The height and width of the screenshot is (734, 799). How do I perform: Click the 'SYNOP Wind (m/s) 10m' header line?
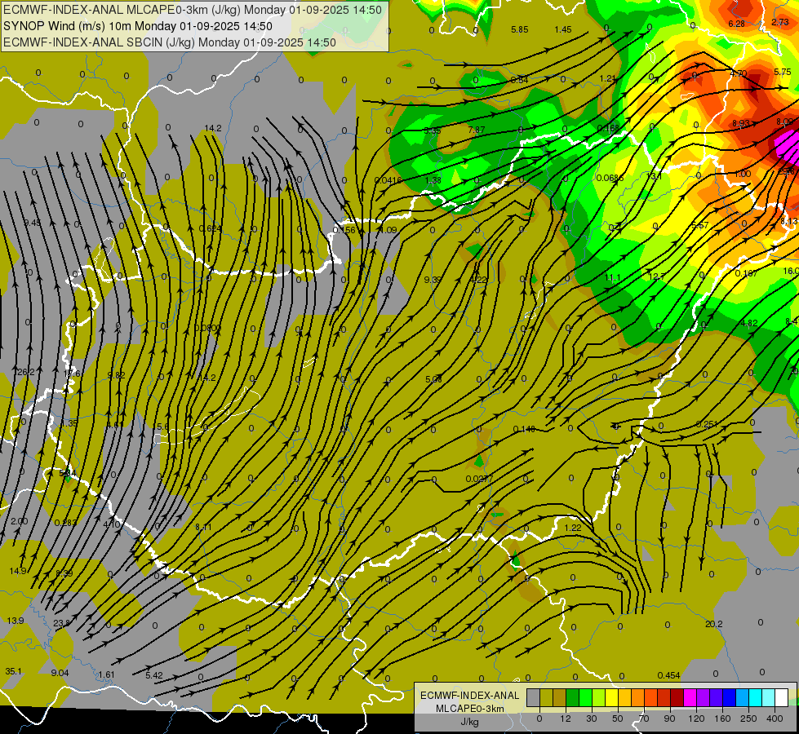tap(138, 26)
